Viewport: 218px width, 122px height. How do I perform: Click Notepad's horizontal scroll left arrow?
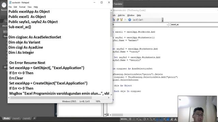point(9,98)
